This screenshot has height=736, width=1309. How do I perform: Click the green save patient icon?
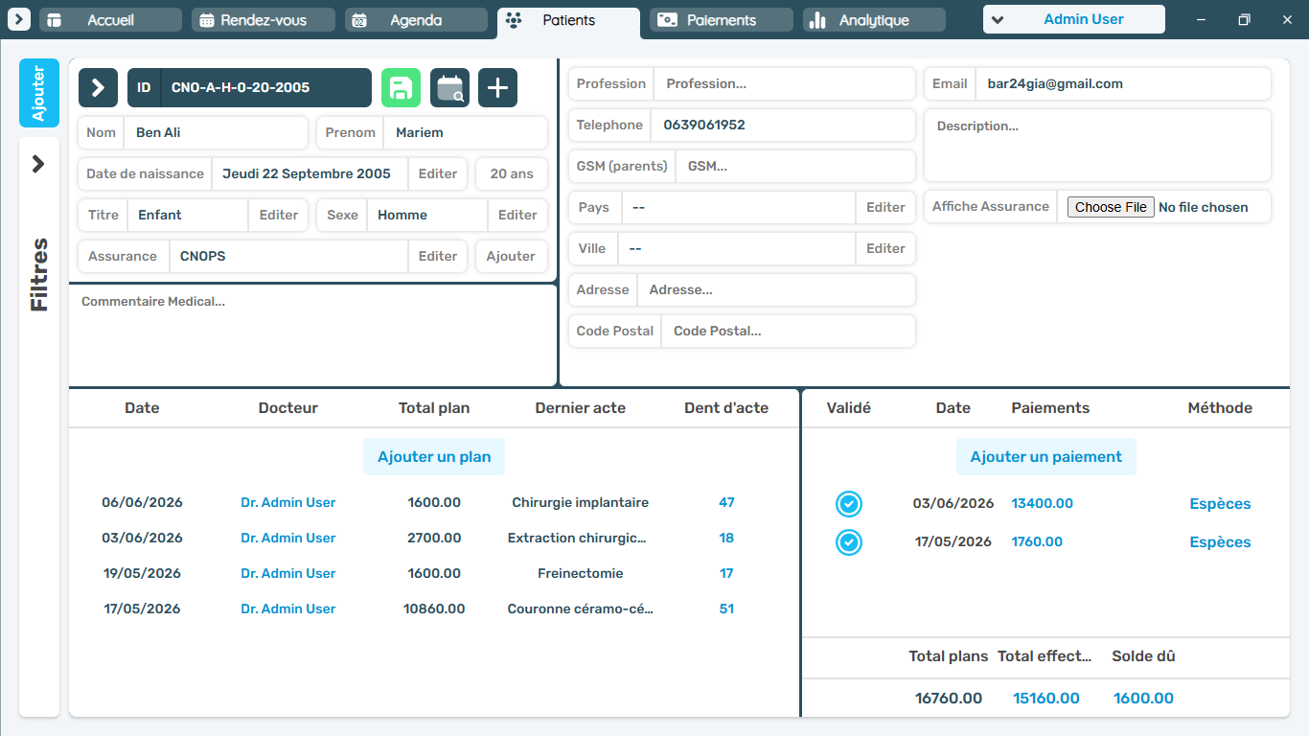coord(401,87)
